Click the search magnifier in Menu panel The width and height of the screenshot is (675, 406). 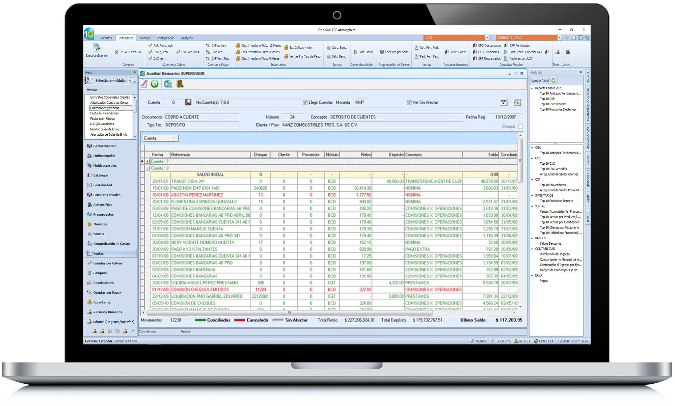coord(134,80)
